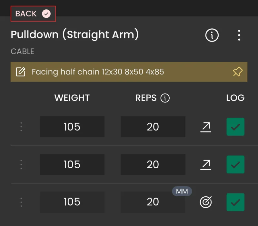Edit the first set's weight field 105

pos(72,127)
